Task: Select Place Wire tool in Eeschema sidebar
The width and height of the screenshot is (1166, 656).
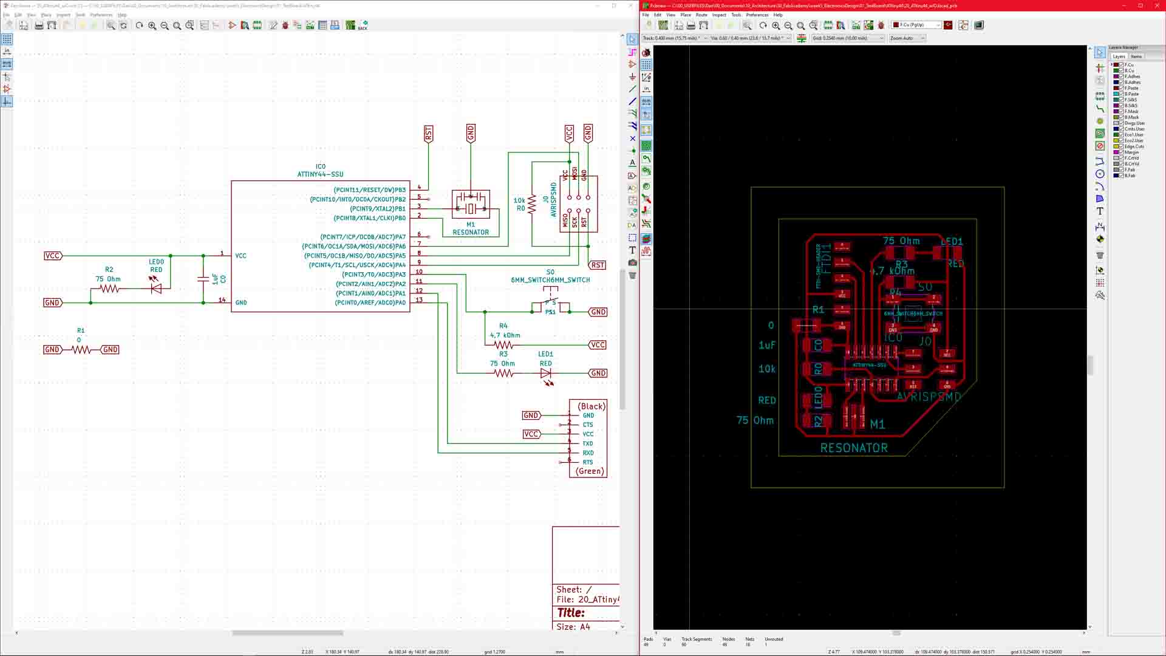Action: (x=632, y=89)
